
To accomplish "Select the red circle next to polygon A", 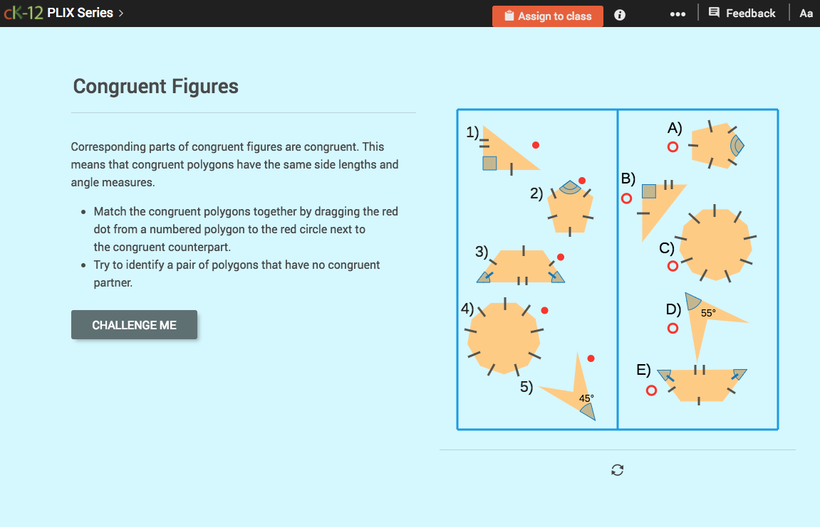I will coord(673,147).
